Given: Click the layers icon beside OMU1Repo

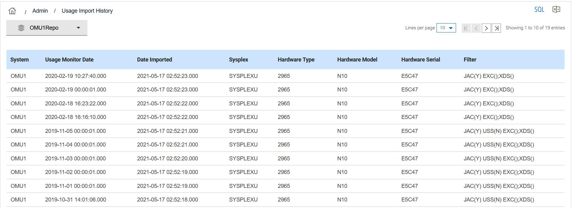Looking at the screenshot, I should (21, 28).
